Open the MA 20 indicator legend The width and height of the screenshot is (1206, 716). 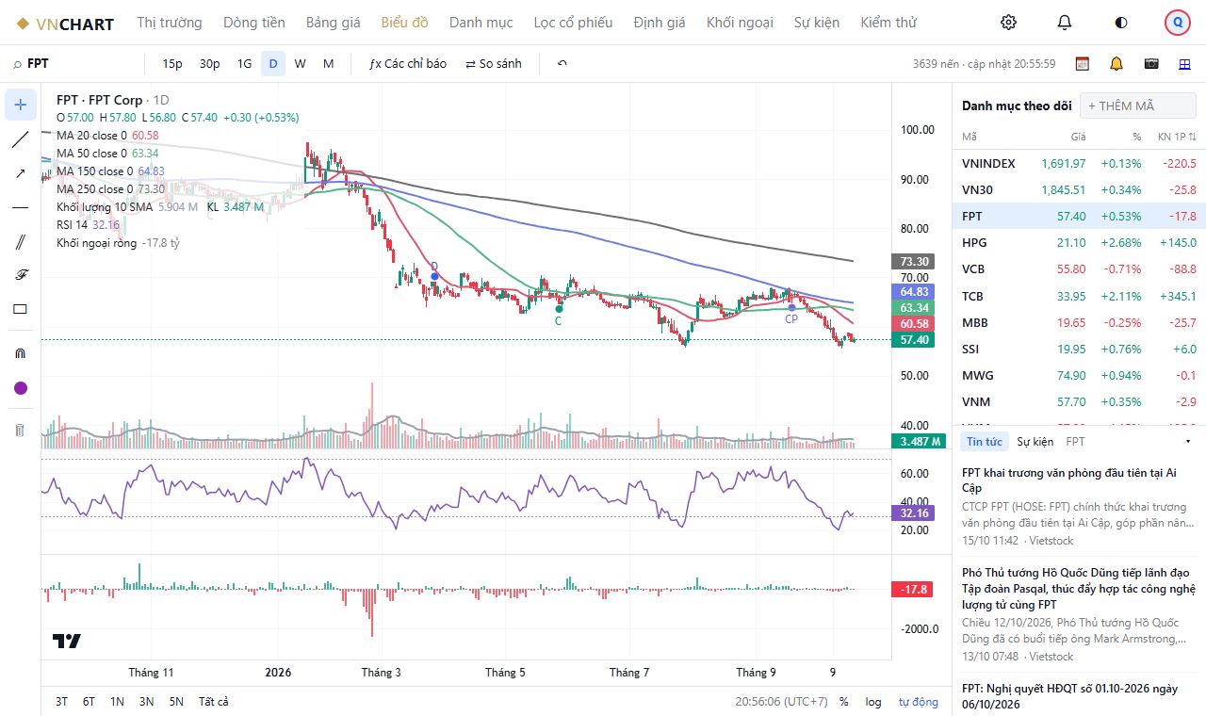pyautogui.click(x=107, y=136)
